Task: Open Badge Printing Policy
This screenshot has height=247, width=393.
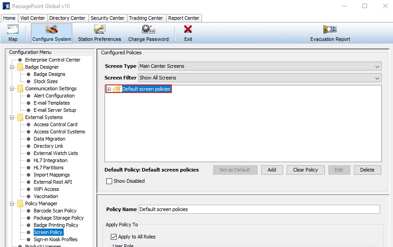Action: [x=56, y=225]
